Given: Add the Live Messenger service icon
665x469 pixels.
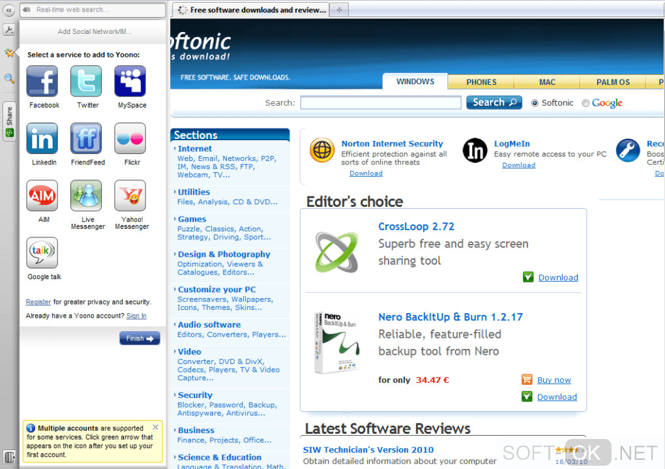Looking at the screenshot, I should click(86, 196).
